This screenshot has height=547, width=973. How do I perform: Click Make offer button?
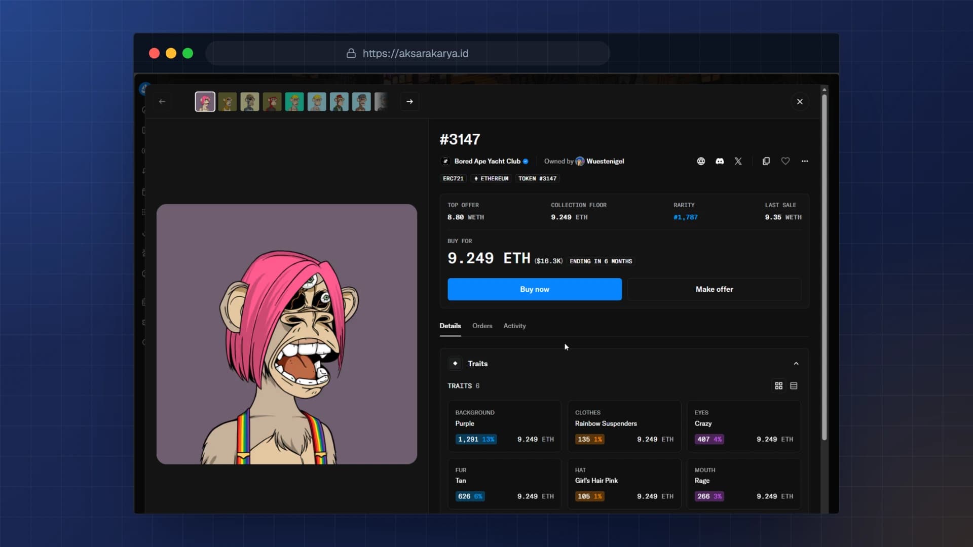tap(714, 289)
